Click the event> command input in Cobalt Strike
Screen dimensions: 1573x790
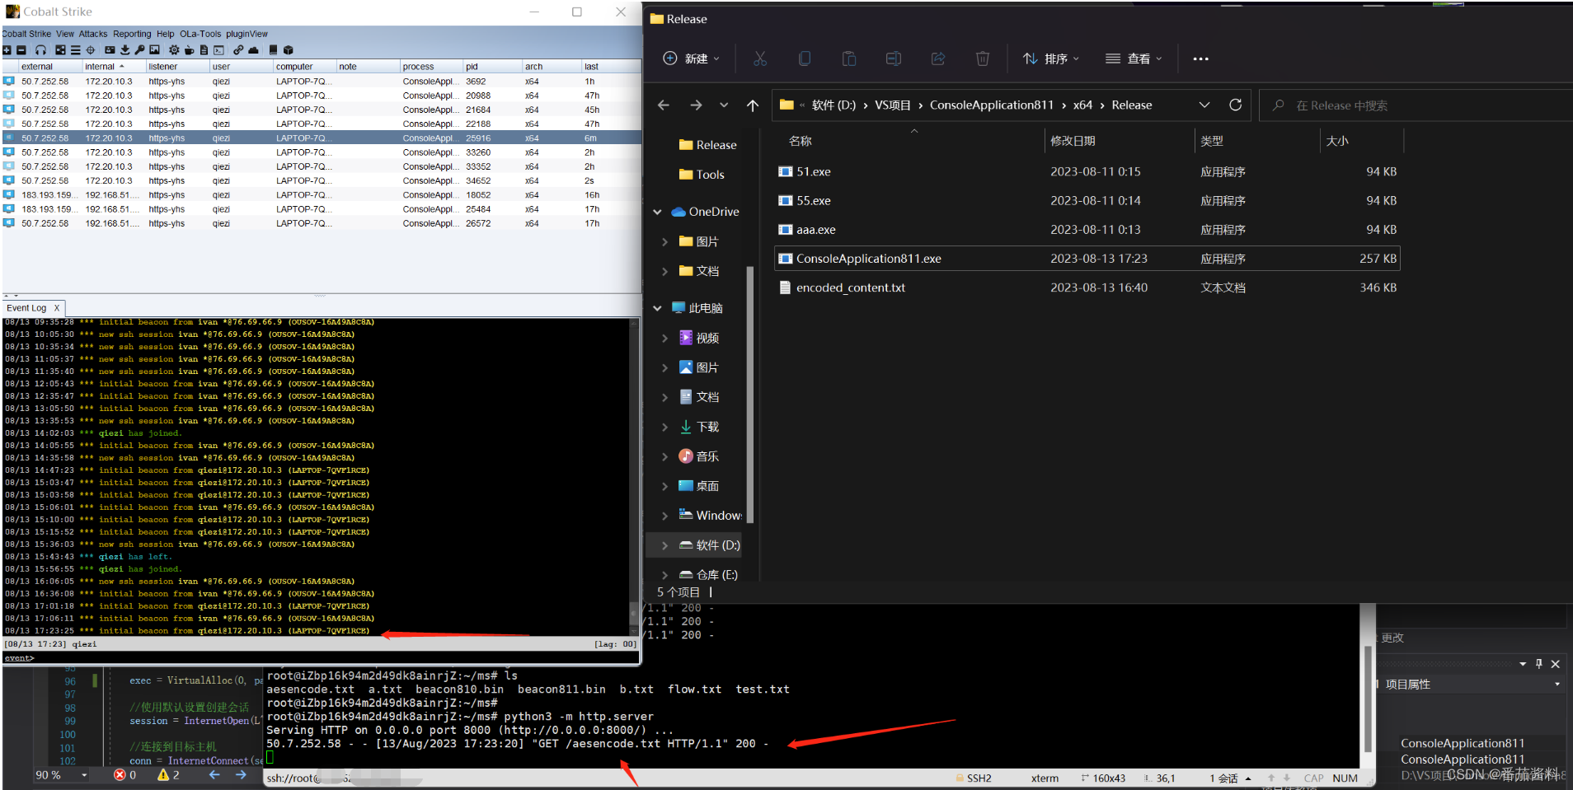(x=322, y=658)
